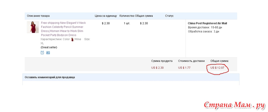This screenshot has height=112, width=268.
Task: Click the Оставить комментарий для продавца header
Action: tap(50, 77)
